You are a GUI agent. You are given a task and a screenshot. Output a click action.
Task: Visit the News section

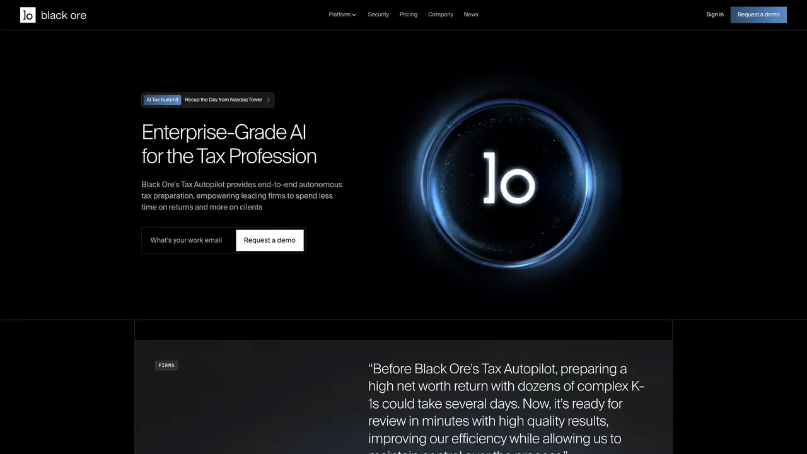click(471, 15)
